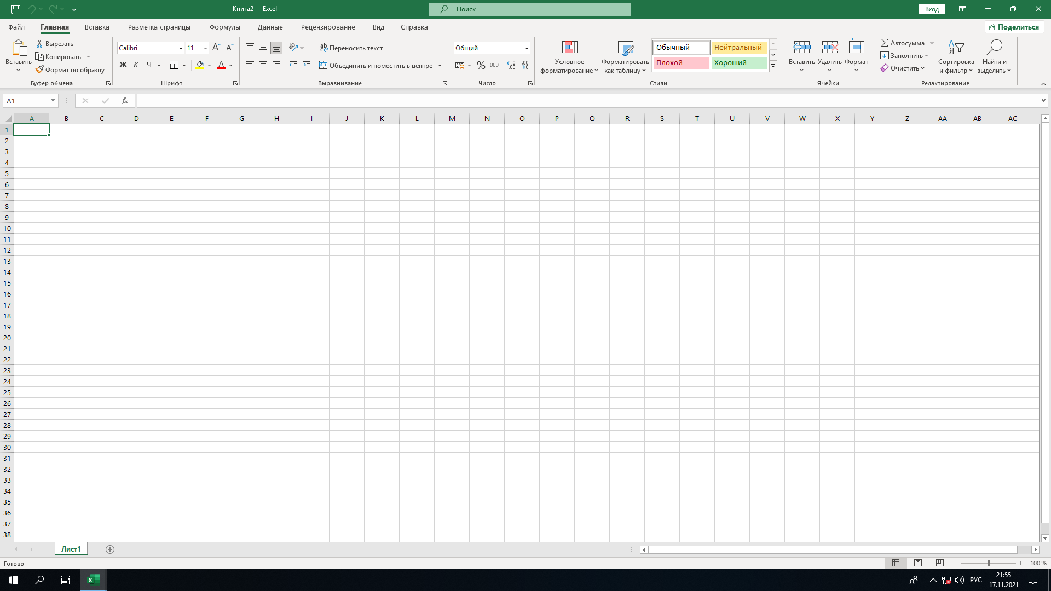This screenshot has width=1051, height=591.
Task: Switch to the Вставка tab
Action: 97,27
